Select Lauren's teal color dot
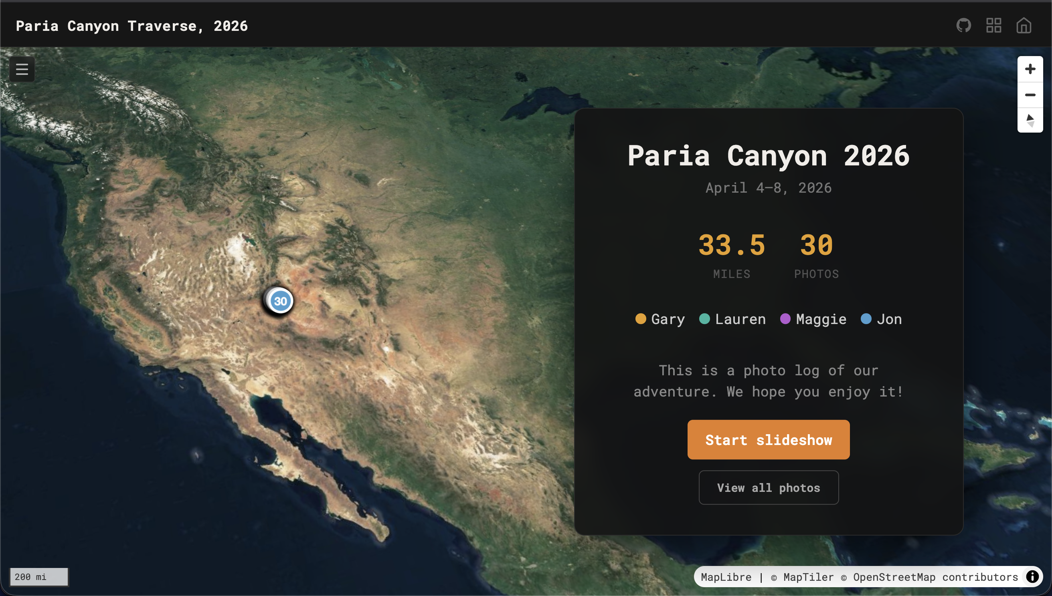 [705, 319]
